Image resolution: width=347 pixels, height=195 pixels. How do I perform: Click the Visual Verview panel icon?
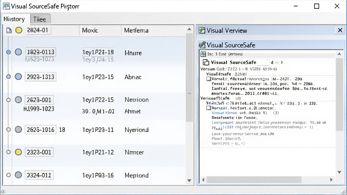click(x=202, y=30)
